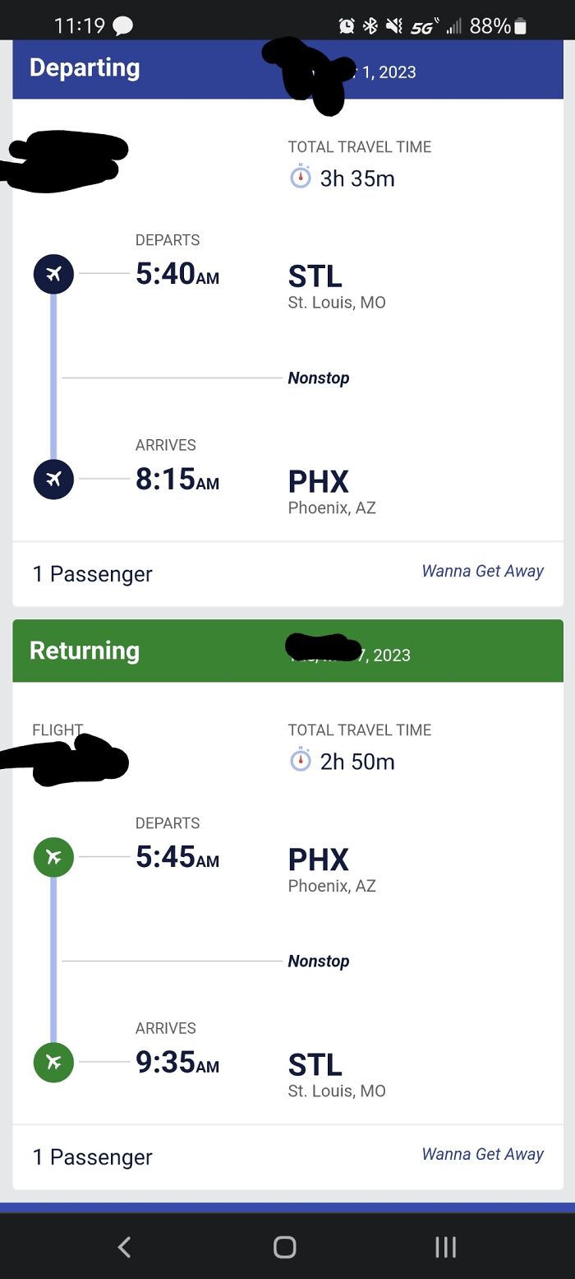The image size is (575, 1279).
Task: Open the Wanna Get Away fare for returning flight
Action: click(x=482, y=1154)
